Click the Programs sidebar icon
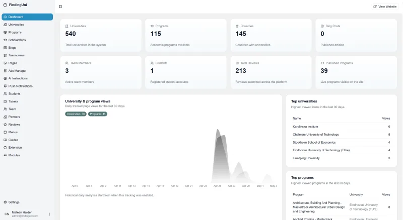This screenshot has height=220, width=403. [5, 32]
